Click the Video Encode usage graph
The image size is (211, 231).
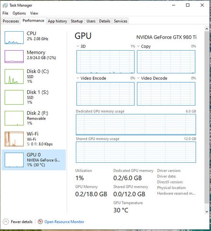pos(105,94)
